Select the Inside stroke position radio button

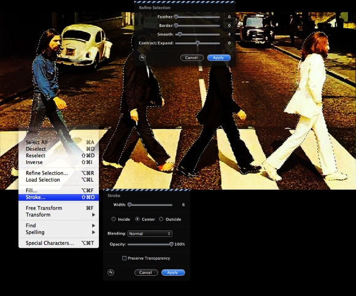[x=114, y=219]
